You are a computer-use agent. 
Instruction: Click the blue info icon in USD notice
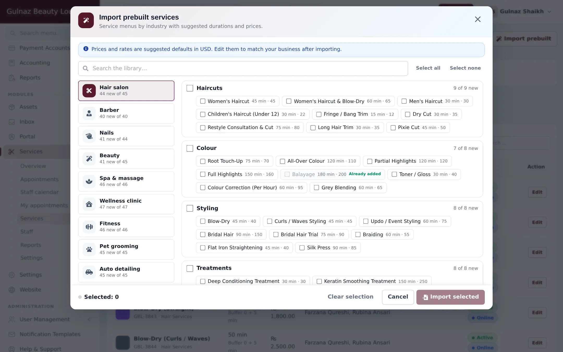click(86, 49)
